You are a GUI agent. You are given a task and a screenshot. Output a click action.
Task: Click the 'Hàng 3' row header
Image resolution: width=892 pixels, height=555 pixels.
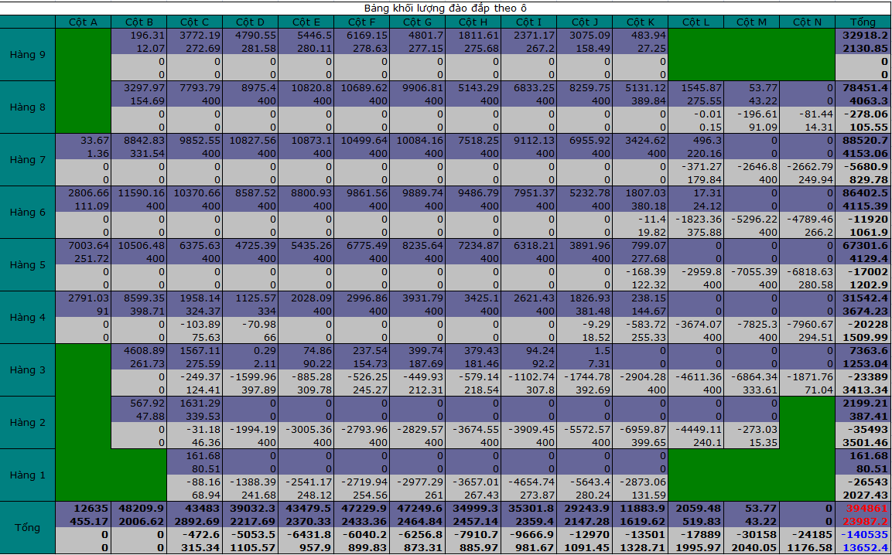tap(28, 370)
